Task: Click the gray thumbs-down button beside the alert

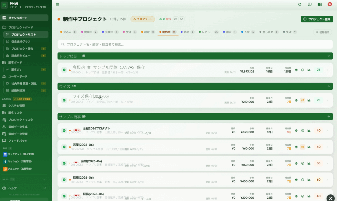Action: coord(182,19)
